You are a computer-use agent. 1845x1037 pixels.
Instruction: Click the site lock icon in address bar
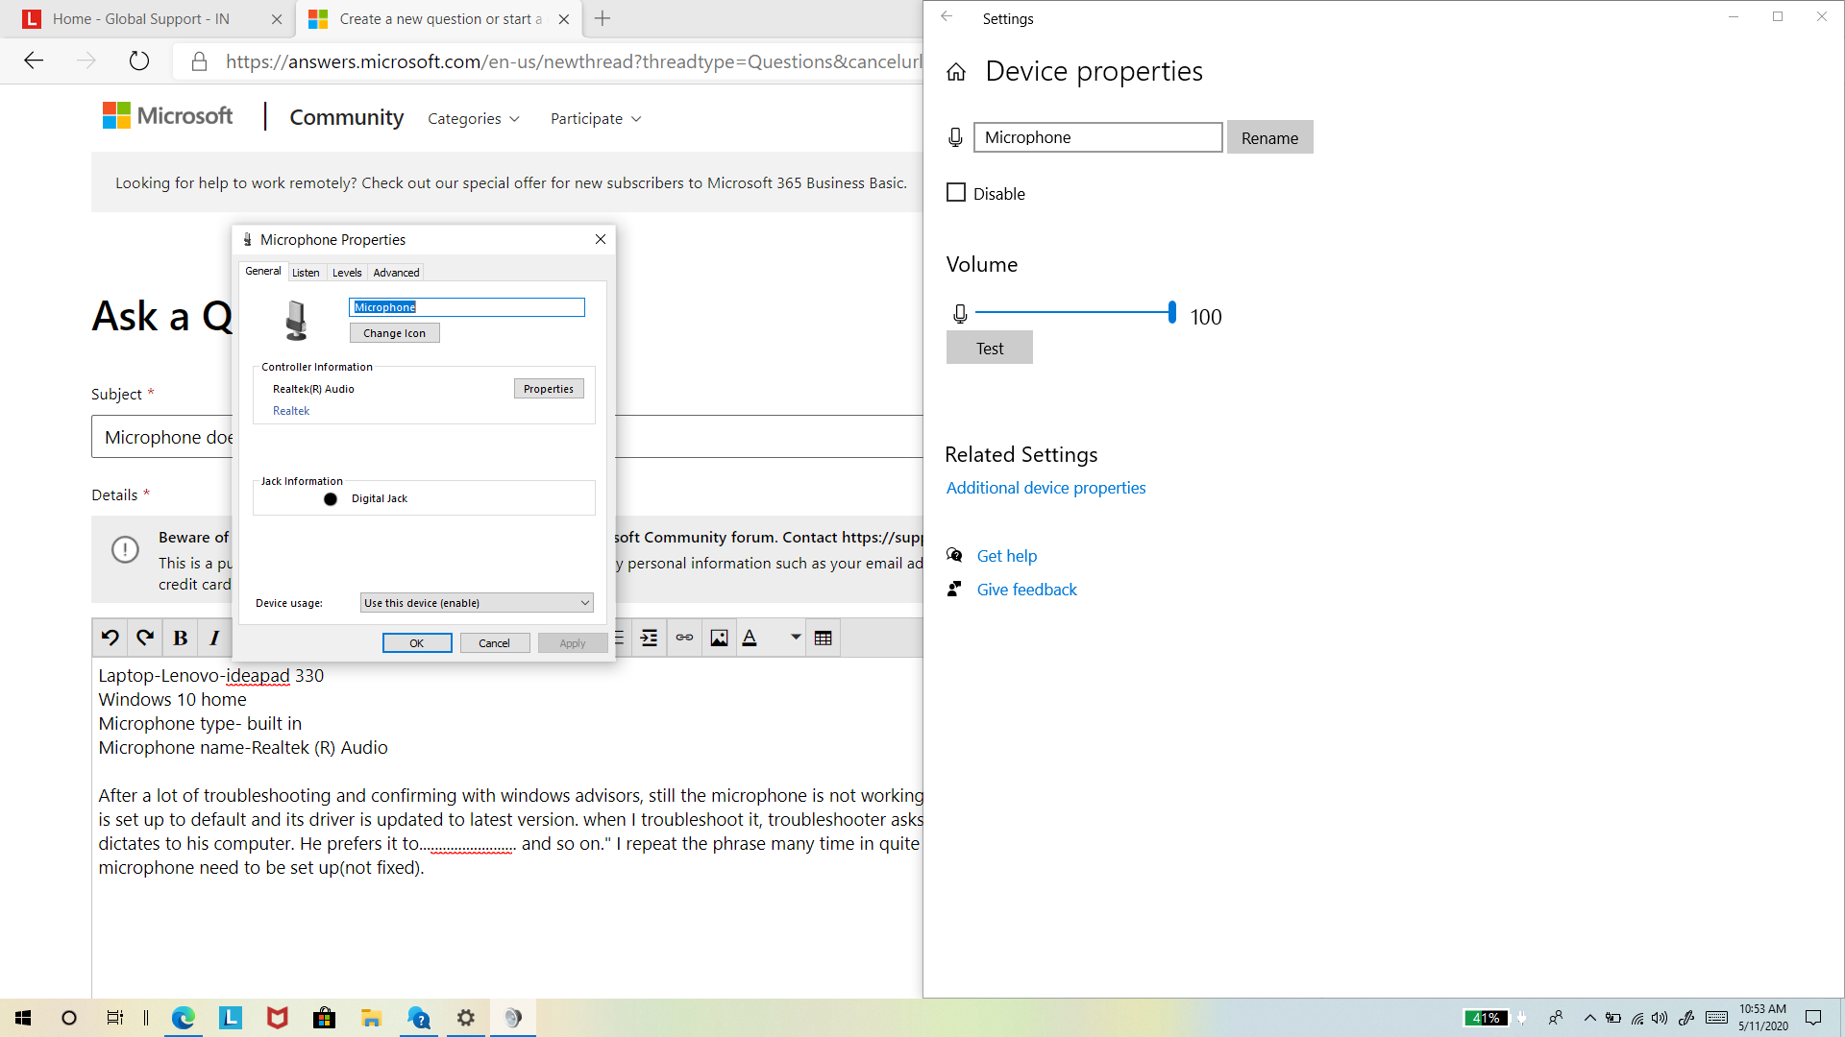(199, 61)
